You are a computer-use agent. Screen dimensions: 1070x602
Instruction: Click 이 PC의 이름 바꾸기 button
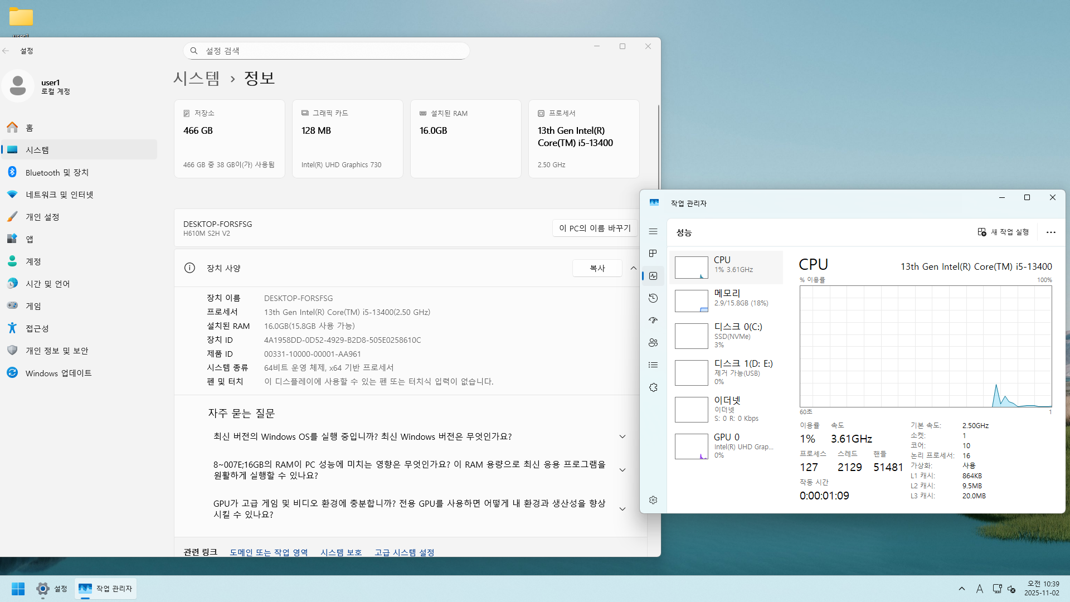pos(594,228)
